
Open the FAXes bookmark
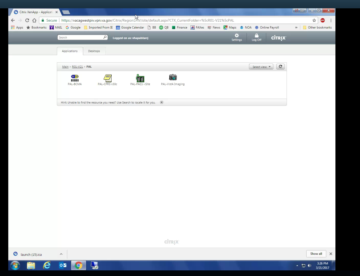pyautogui.click(x=197, y=28)
